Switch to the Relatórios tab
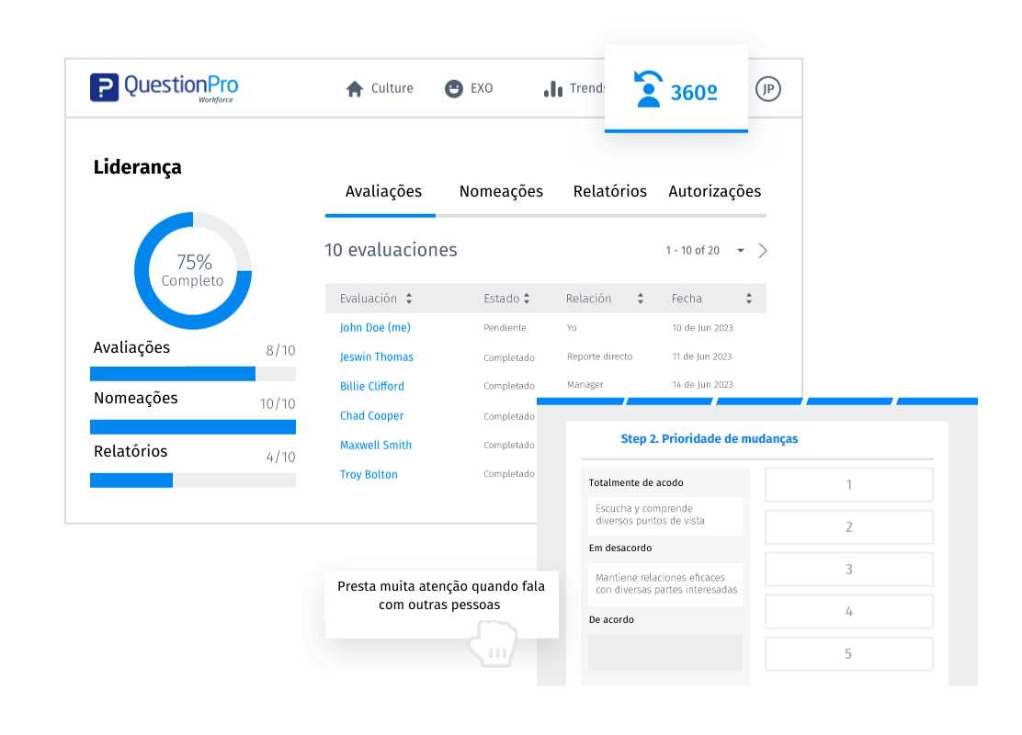This screenshot has width=1022, height=735. tap(609, 192)
